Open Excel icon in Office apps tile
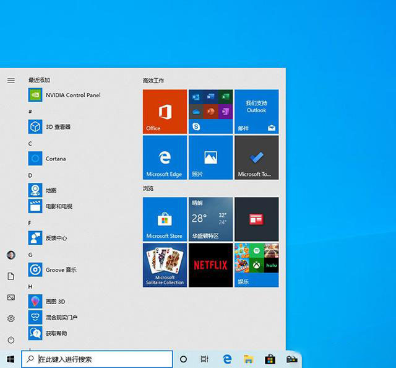396x368 pixels. 225,97
